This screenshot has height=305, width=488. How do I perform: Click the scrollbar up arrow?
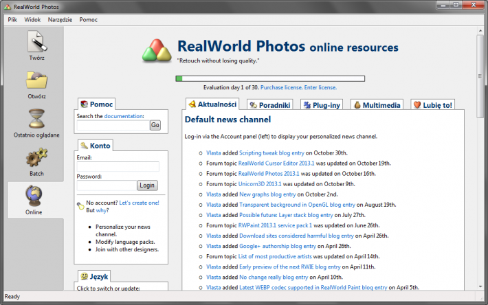480,30
